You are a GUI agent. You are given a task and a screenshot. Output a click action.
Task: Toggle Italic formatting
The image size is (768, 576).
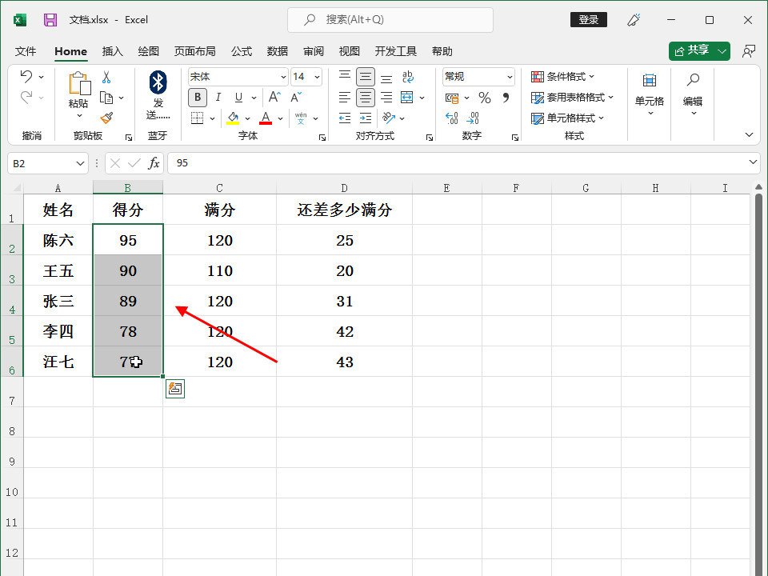tap(218, 97)
